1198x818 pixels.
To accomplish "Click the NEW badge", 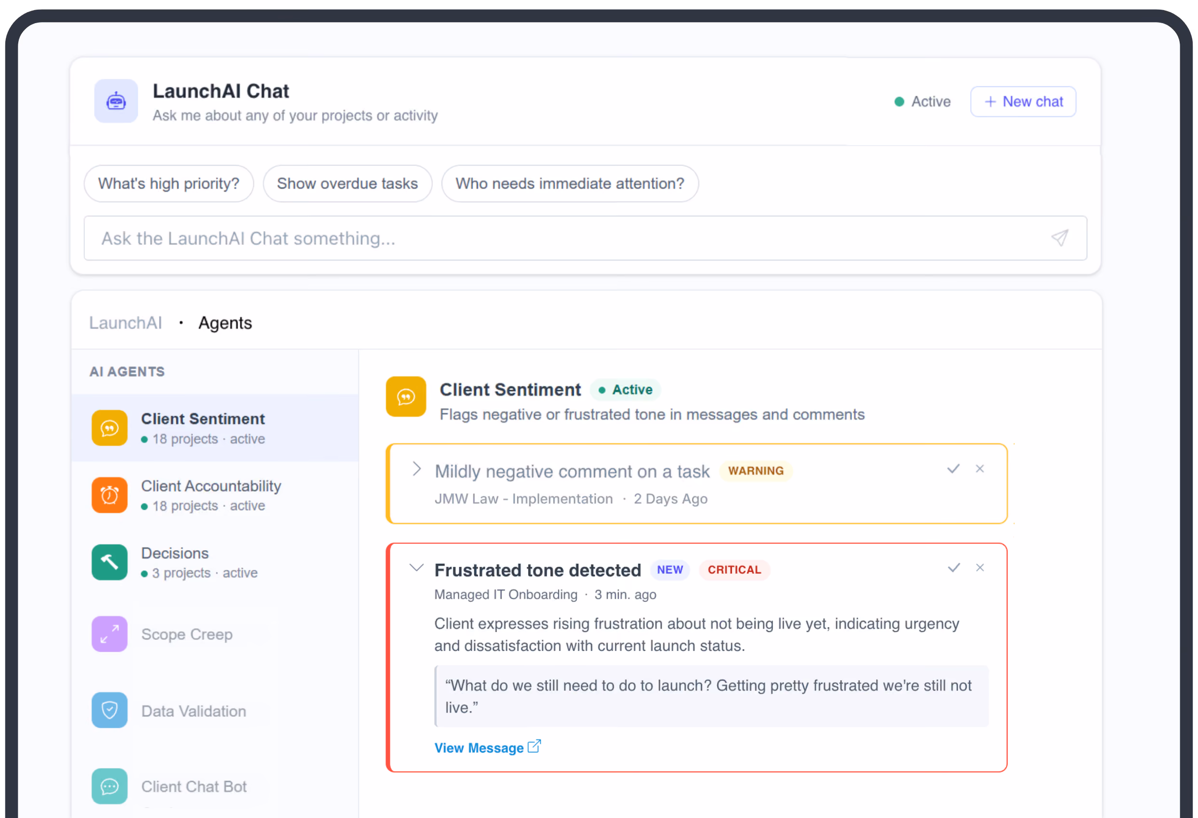I will point(670,569).
